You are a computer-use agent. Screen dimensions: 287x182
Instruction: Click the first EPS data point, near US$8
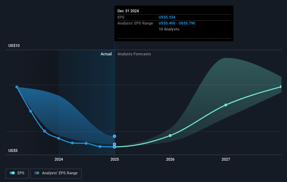[17, 87]
